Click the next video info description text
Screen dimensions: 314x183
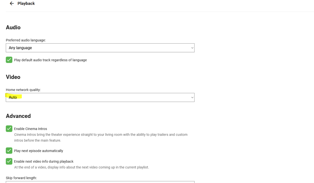tap(81, 167)
